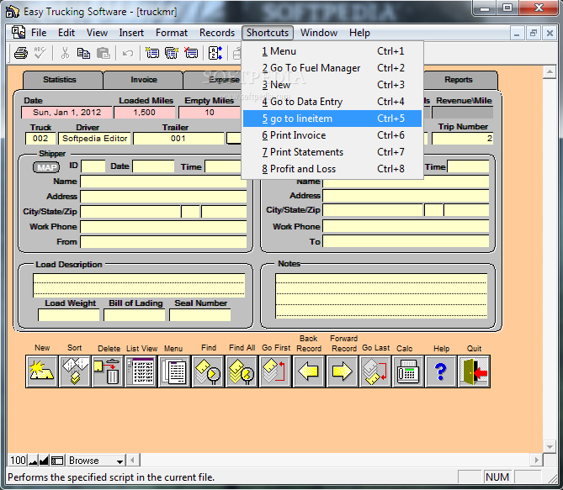The image size is (563, 490).
Task: Open the File menu
Action: pyautogui.click(x=39, y=33)
